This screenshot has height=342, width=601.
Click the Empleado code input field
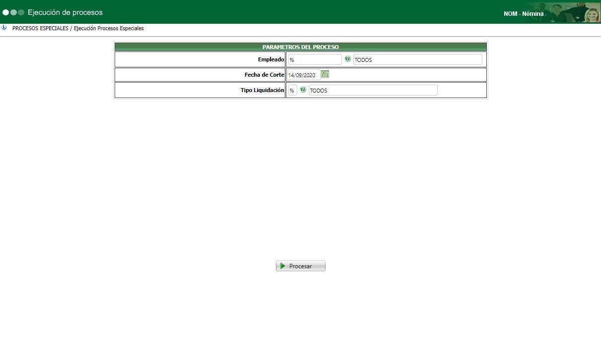[315, 59]
